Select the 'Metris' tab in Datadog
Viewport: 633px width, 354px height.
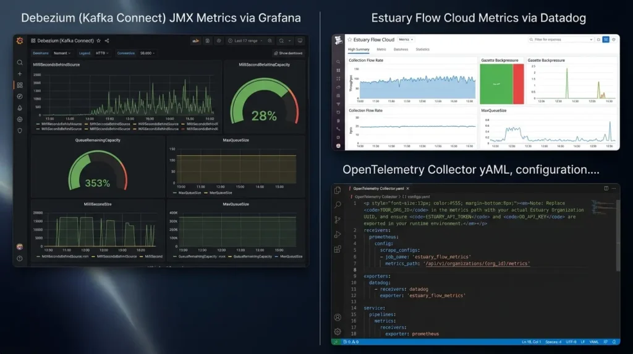point(381,50)
